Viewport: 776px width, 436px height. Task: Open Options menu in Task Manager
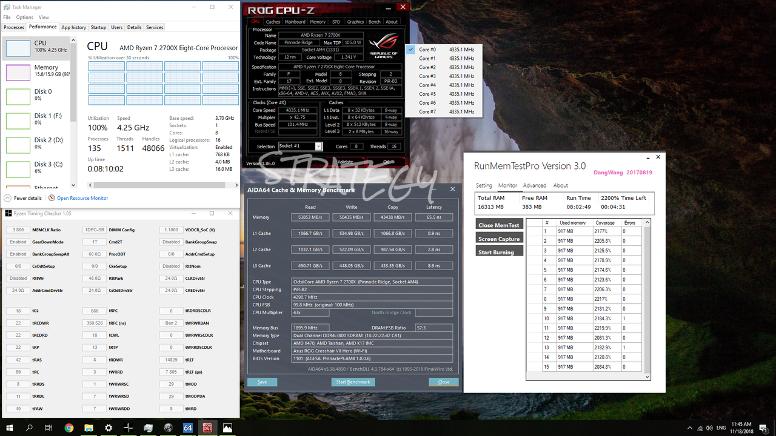25,18
